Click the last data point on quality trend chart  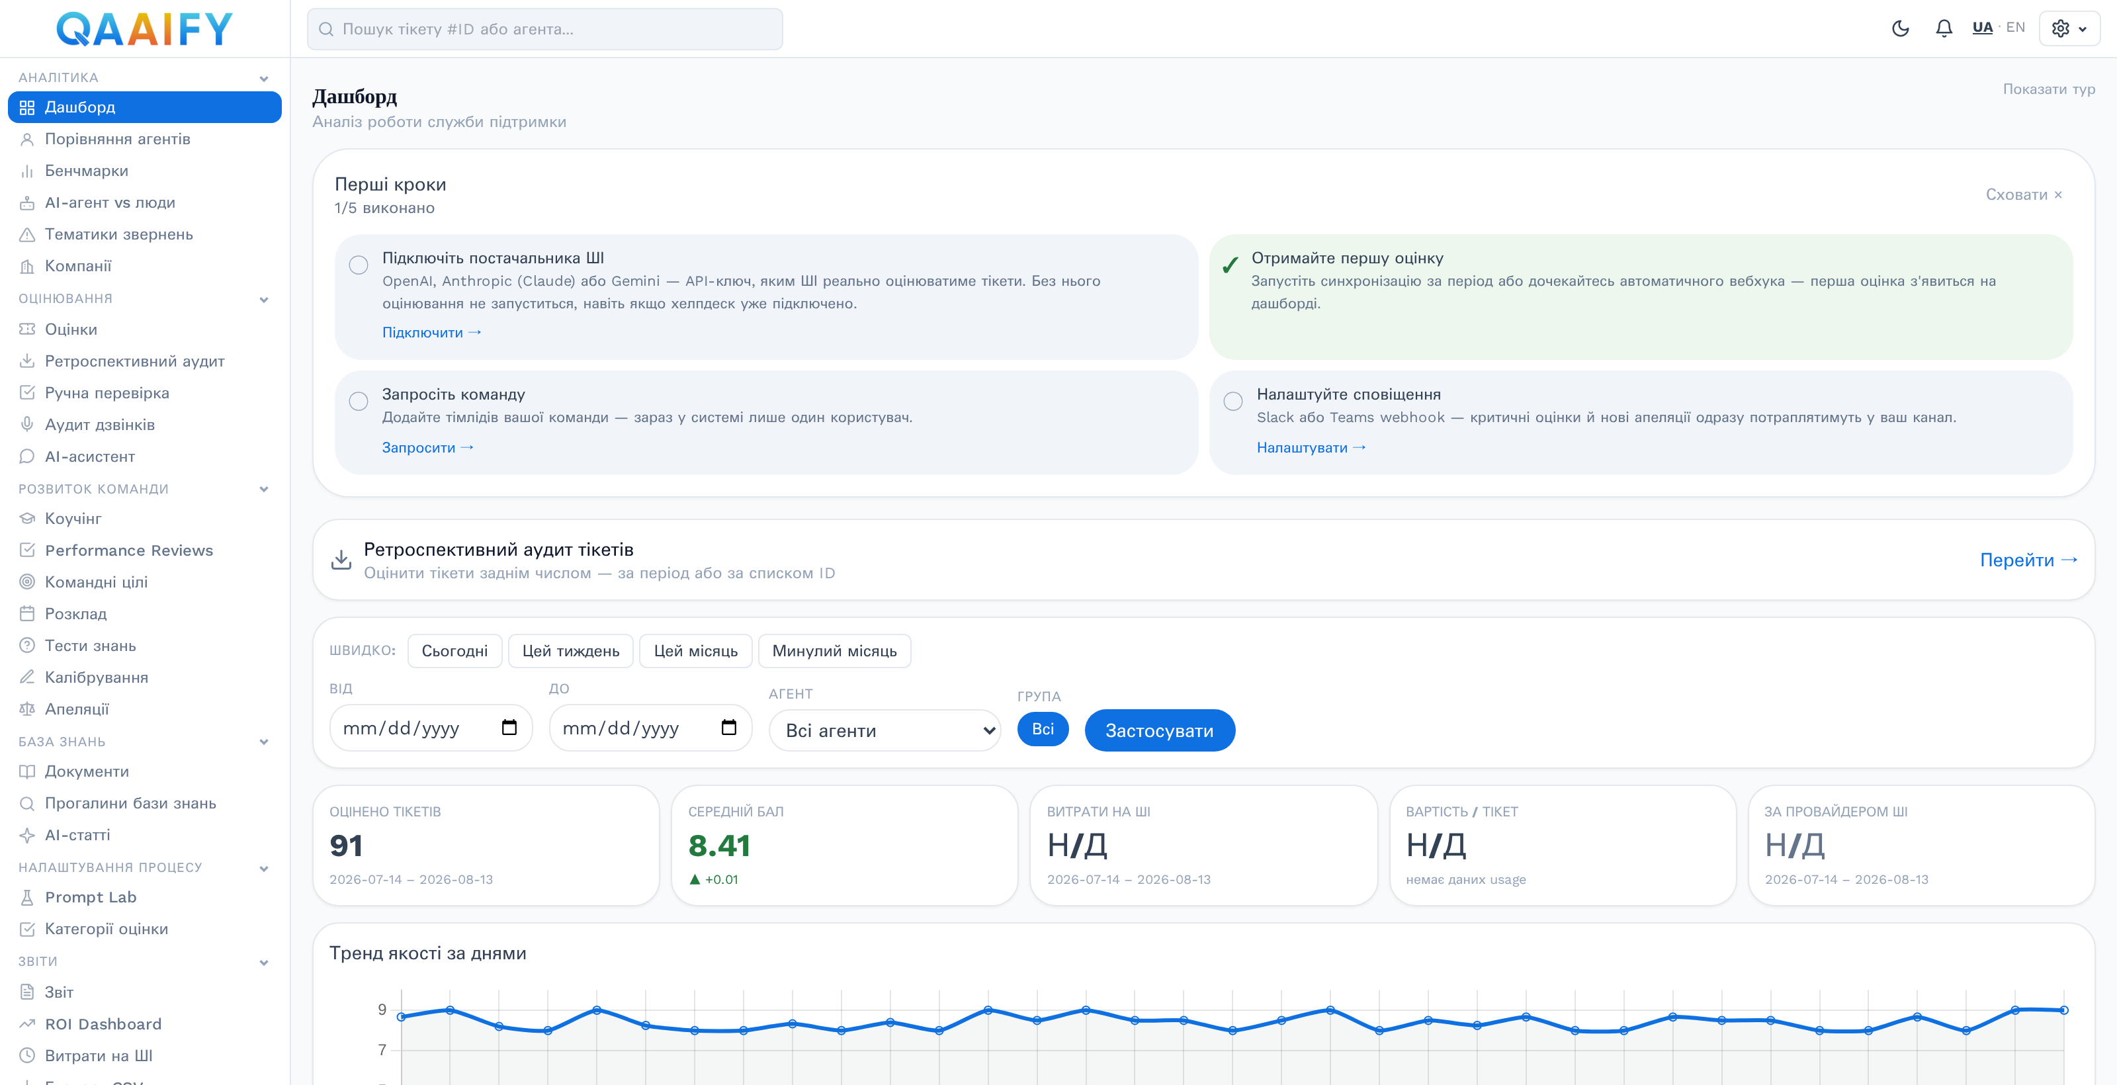tap(2063, 1010)
